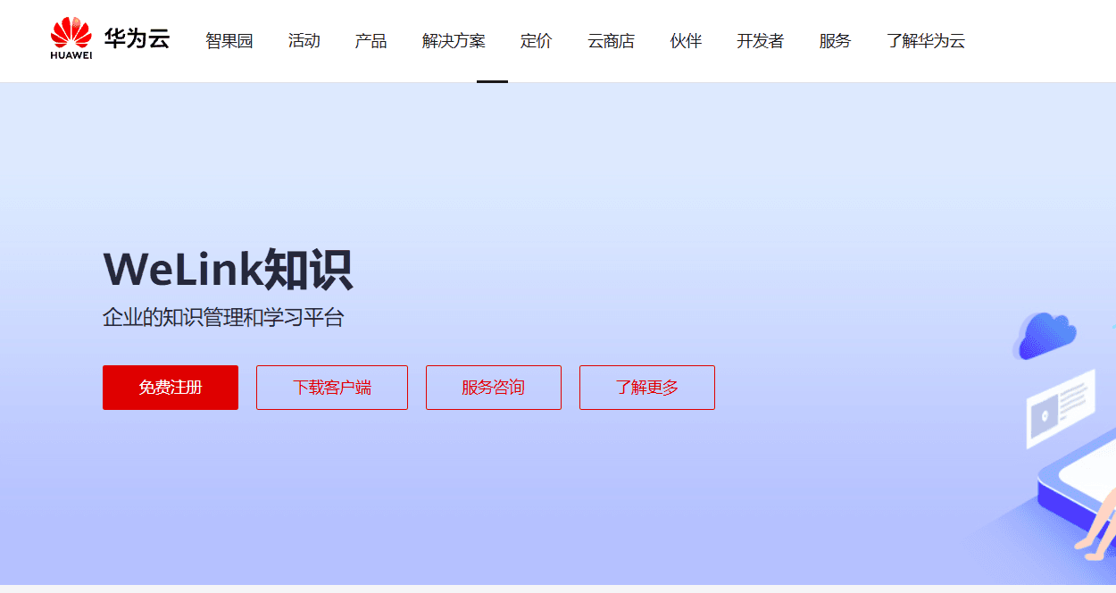The height and width of the screenshot is (593, 1116).
Task: Click the 下载客户端 button
Action: pyautogui.click(x=332, y=388)
